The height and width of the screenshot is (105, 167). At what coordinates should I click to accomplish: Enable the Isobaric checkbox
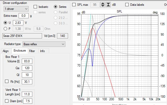pyautogui.click(x=36, y=7)
